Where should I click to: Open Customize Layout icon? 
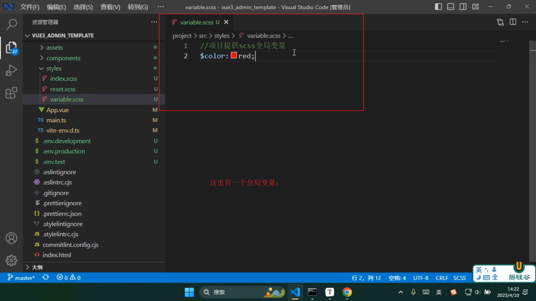coord(475,7)
